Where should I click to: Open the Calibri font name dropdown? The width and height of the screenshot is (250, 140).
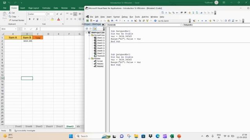pyautogui.click(x=45, y=14)
